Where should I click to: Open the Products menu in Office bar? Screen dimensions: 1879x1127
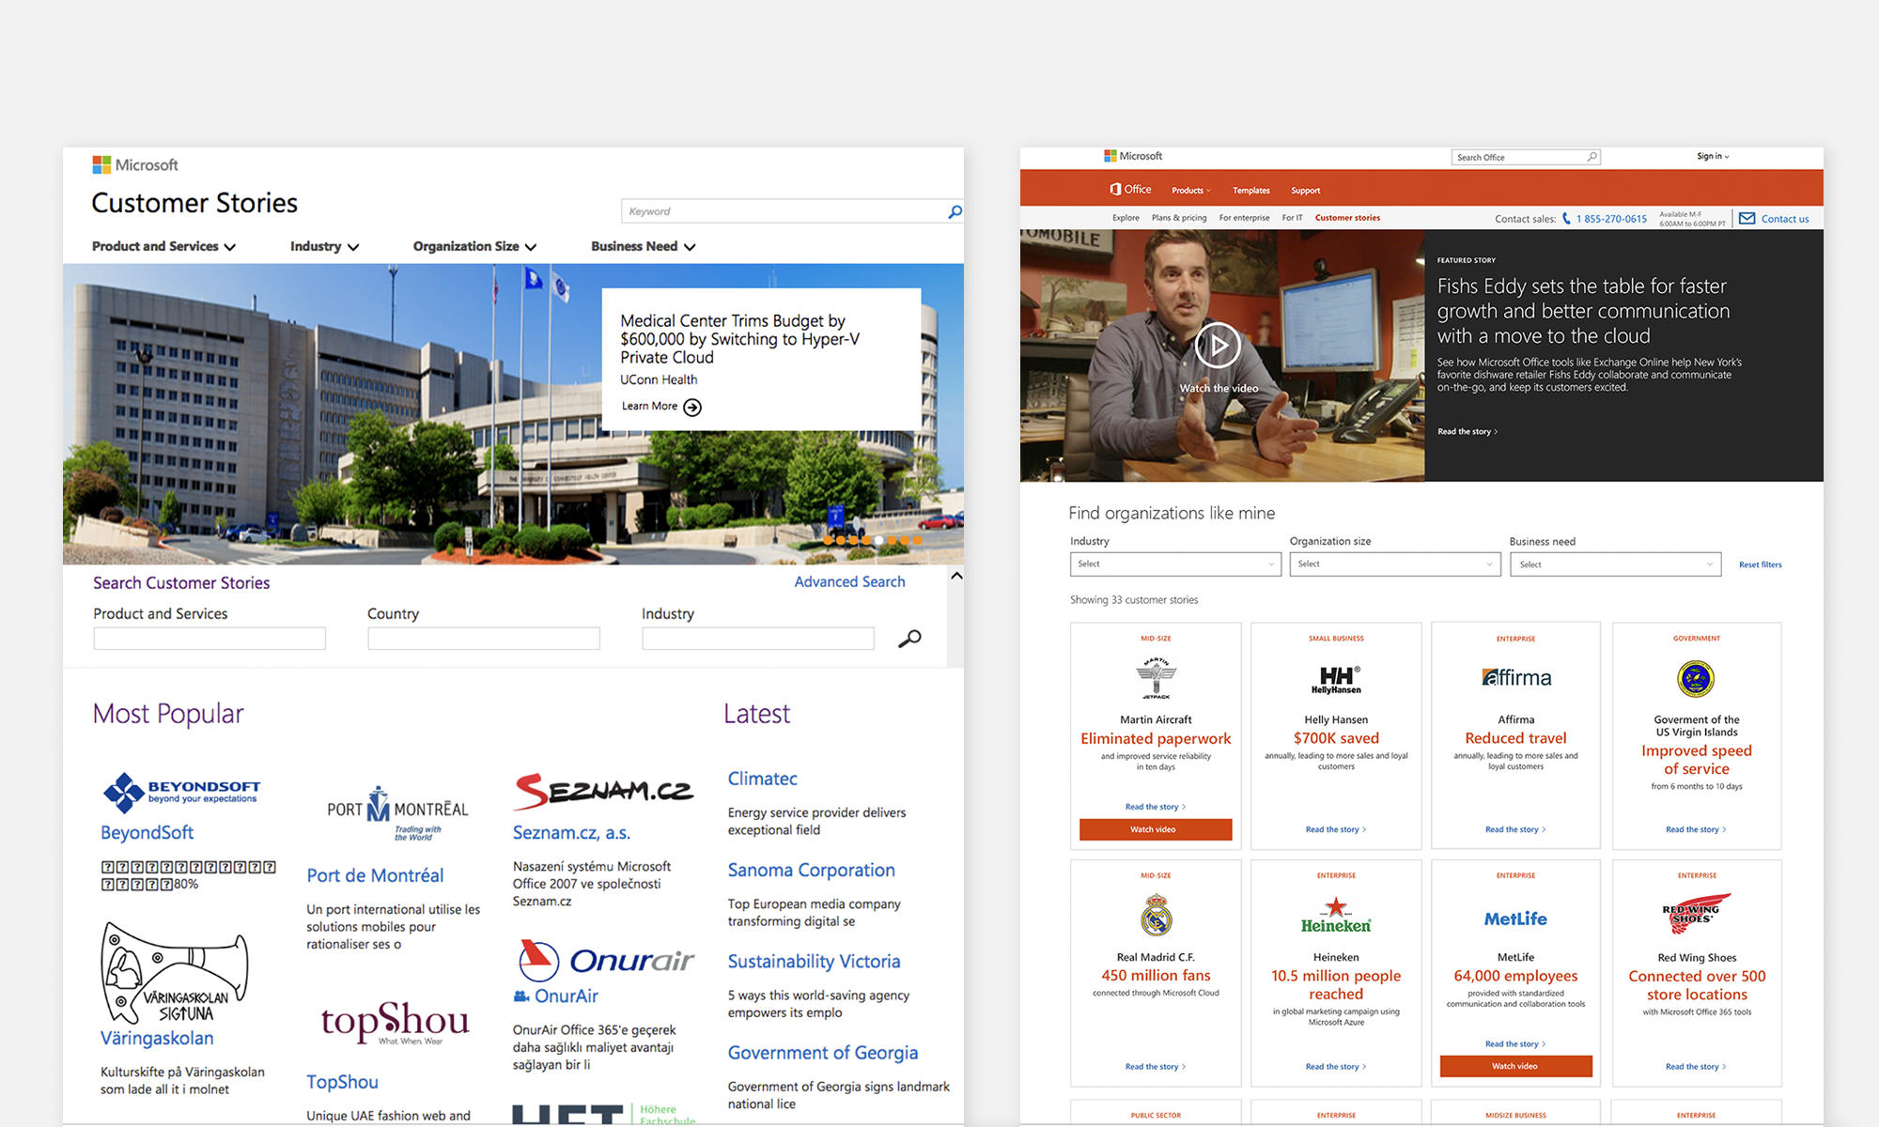point(1191,191)
